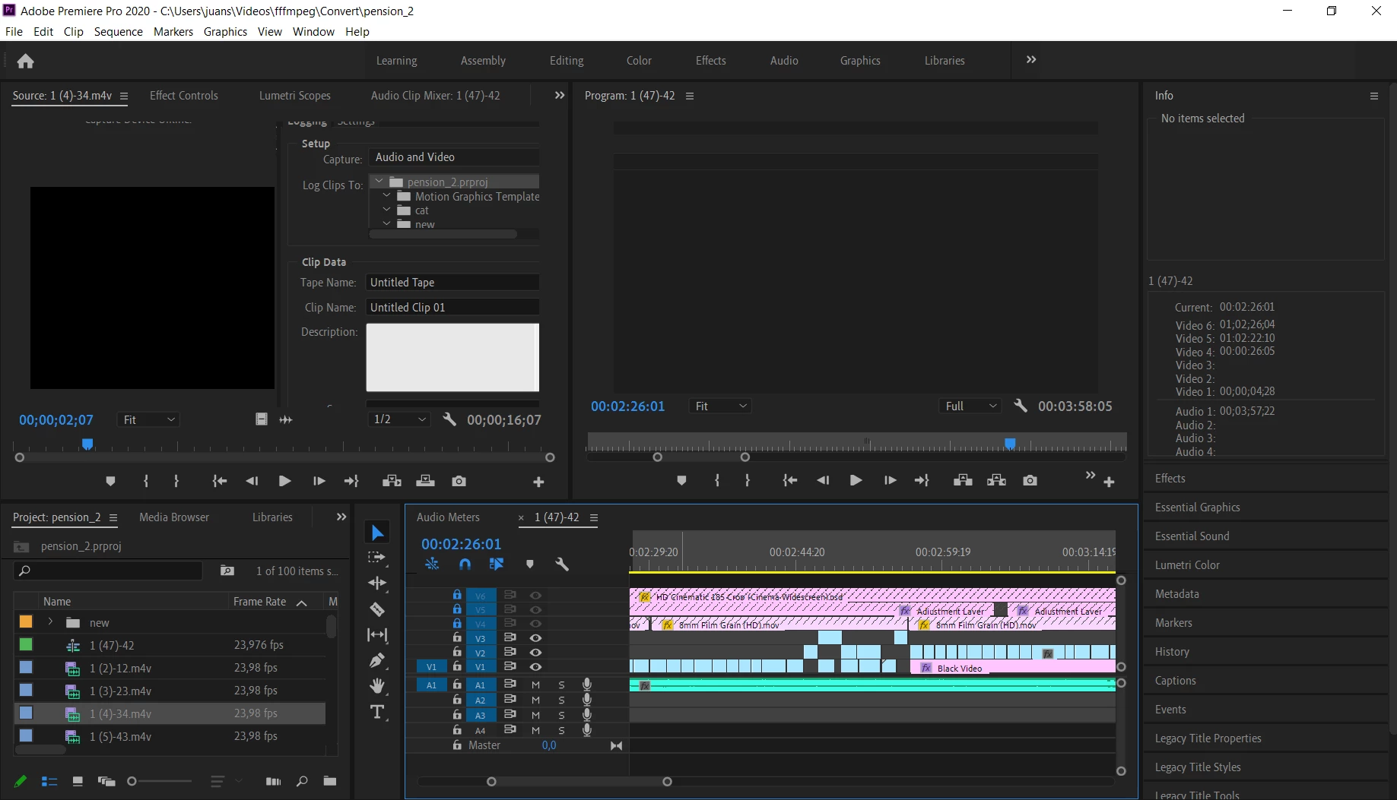This screenshot has height=800, width=1397.
Task: Open Source playback resolution 1/2 dropdown
Action: point(399,419)
